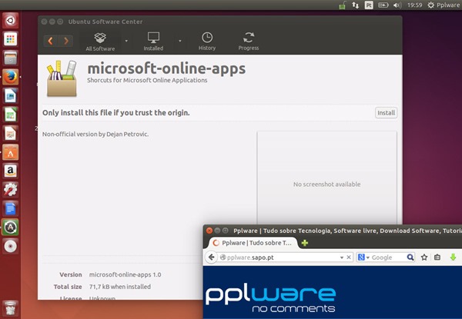This screenshot has width=462, height=319.
Task: Open All Software view
Action: click(x=100, y=42)
